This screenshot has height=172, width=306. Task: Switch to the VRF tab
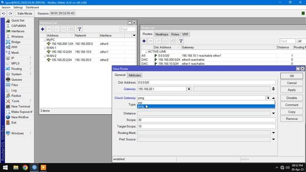(x=185, y=34)
